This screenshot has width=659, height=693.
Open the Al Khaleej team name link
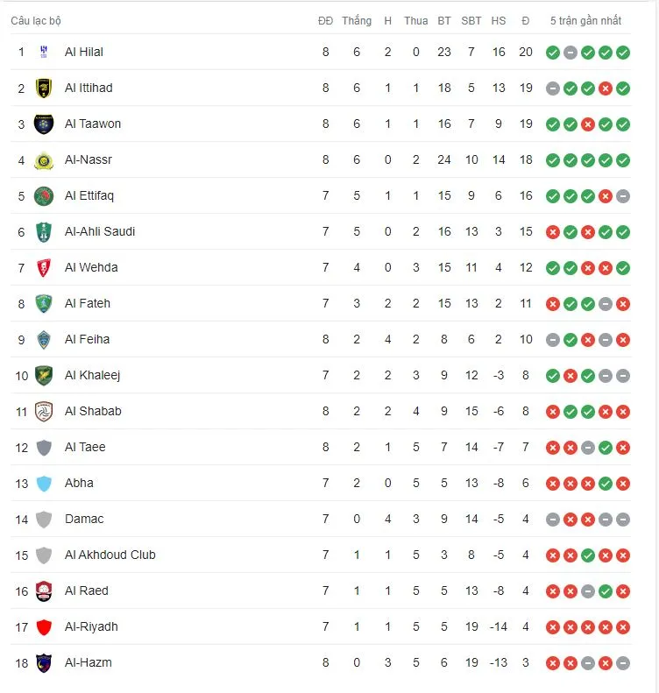coord(92,376)
